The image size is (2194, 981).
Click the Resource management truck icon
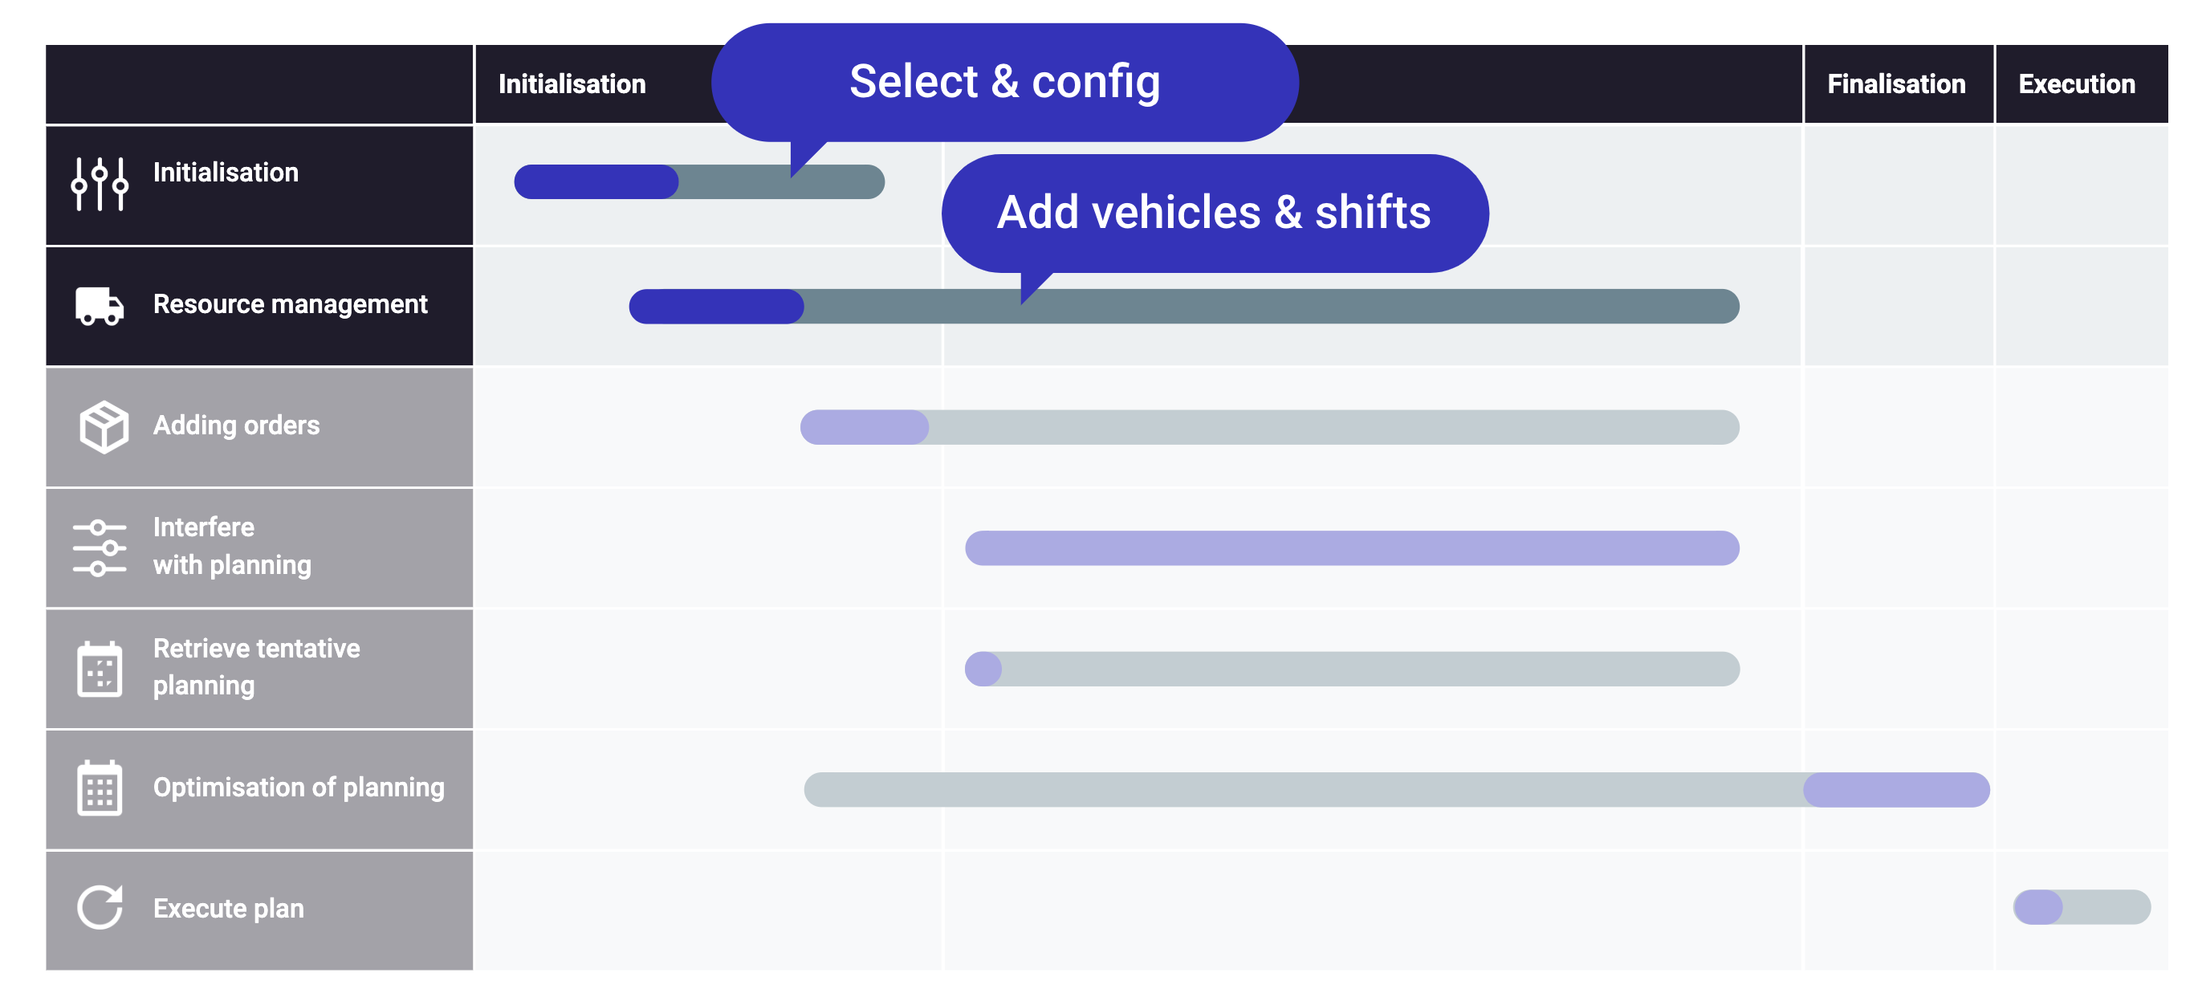tap(100, 306)
